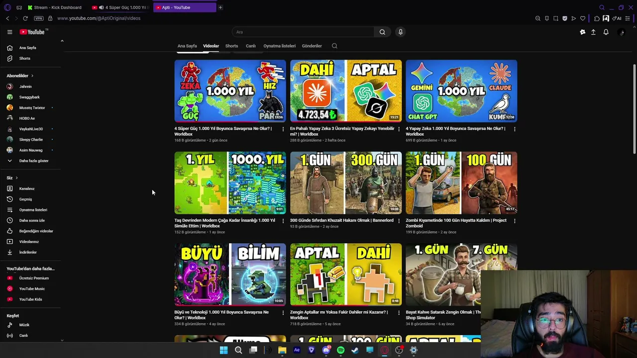Open the browser easy setup sliders icon

click(628, 18)
